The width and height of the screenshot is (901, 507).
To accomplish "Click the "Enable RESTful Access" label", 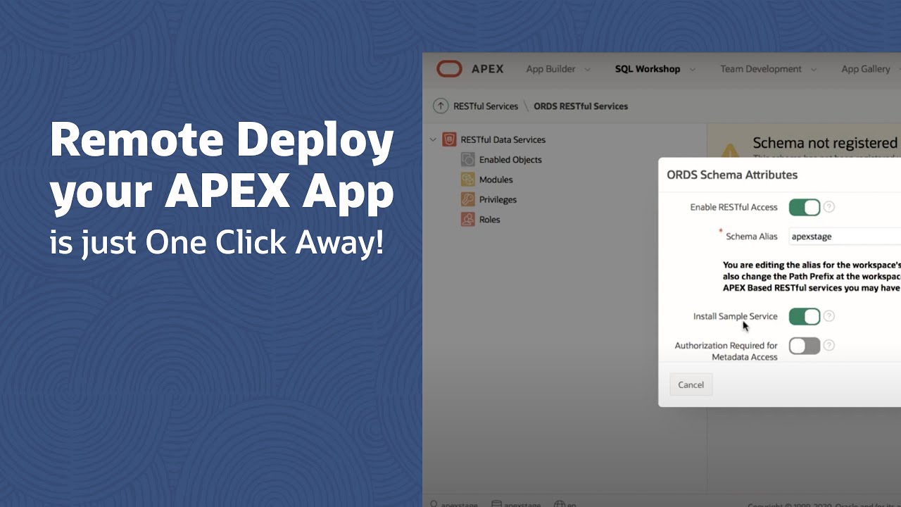I will tap(733, 207).
